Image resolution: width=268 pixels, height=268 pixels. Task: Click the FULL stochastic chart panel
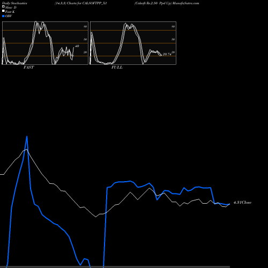coord(133,43)
